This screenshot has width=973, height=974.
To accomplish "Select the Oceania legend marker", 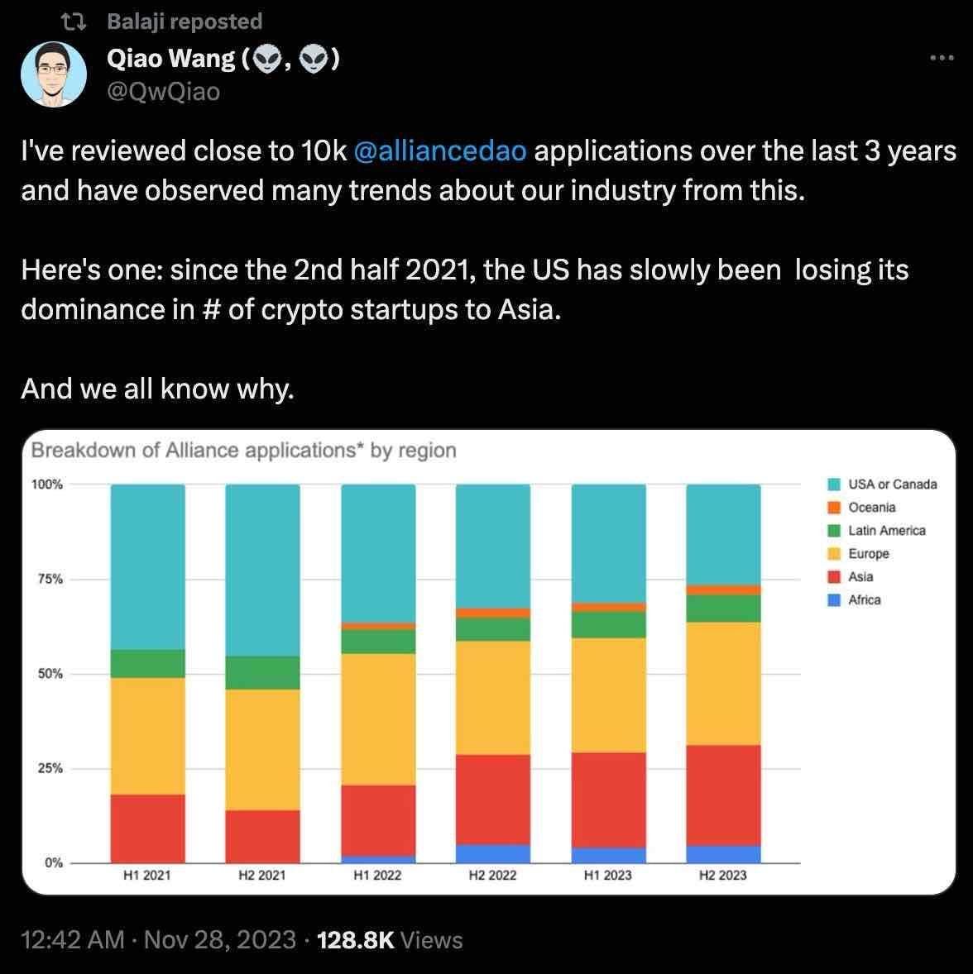I will tap(833, 508).
